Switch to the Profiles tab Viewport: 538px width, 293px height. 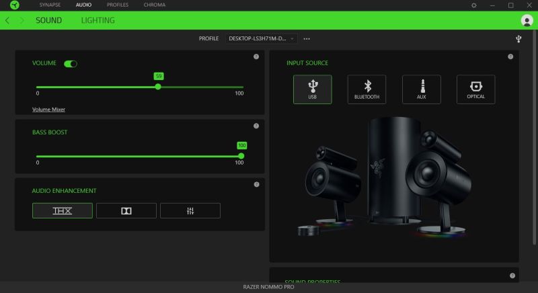[117, 5]
